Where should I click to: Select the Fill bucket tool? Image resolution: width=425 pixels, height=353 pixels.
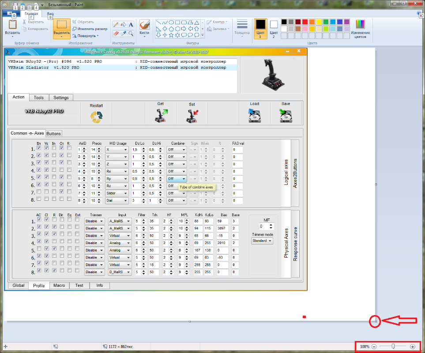pyautogui.click(x=123, y=25)
